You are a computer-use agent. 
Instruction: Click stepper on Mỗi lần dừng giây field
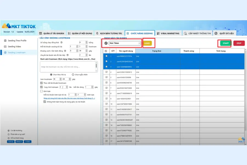click(x=92, y=87)
